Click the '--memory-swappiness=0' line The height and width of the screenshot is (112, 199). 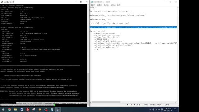105,33
